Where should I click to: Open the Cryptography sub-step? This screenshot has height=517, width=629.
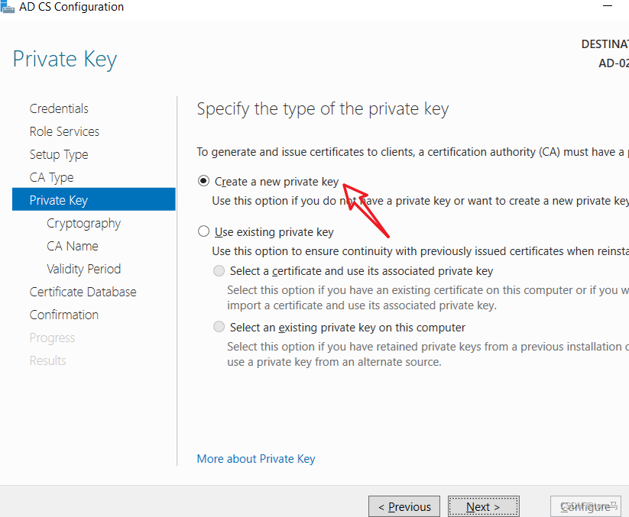coord(83,224)
